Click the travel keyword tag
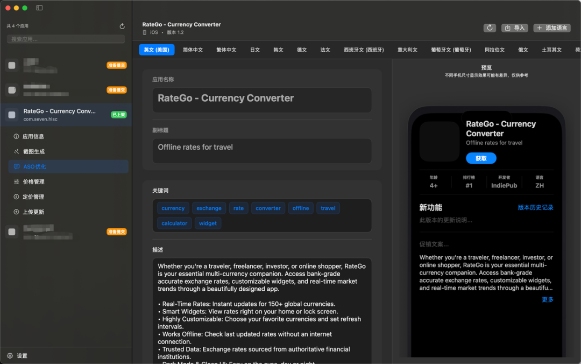Image resolution: width=581 pixels, height=364 pixels. [x=328, y=208]
